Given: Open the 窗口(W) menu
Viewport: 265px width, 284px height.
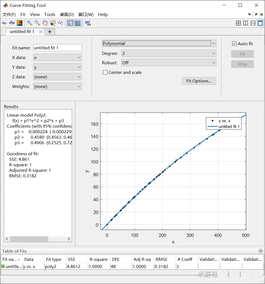Looking at the screenshot, I should click(x=86, y=15).
